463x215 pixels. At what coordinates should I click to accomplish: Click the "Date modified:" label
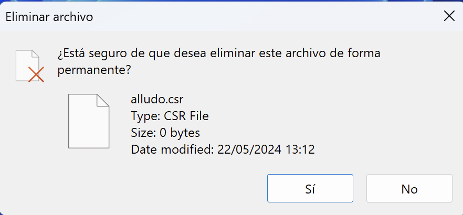pos(170,149)
